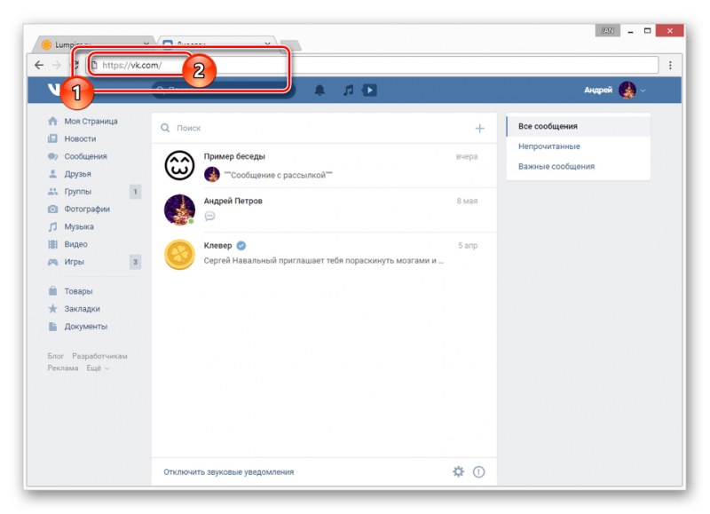Click the video player icon in header
Screen dimensions: 710x514
[369, 91]
